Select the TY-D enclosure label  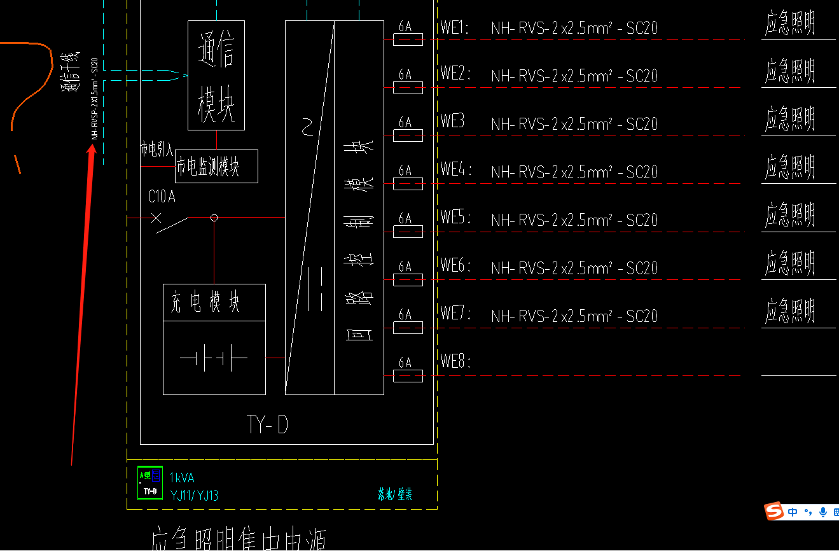[x=267, y=424]
